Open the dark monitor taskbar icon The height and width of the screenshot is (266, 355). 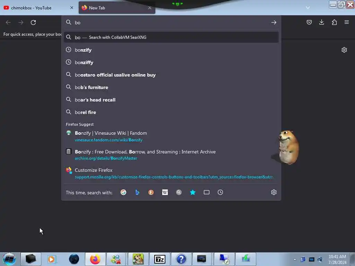pyautogui.click(x=201, y=259)
